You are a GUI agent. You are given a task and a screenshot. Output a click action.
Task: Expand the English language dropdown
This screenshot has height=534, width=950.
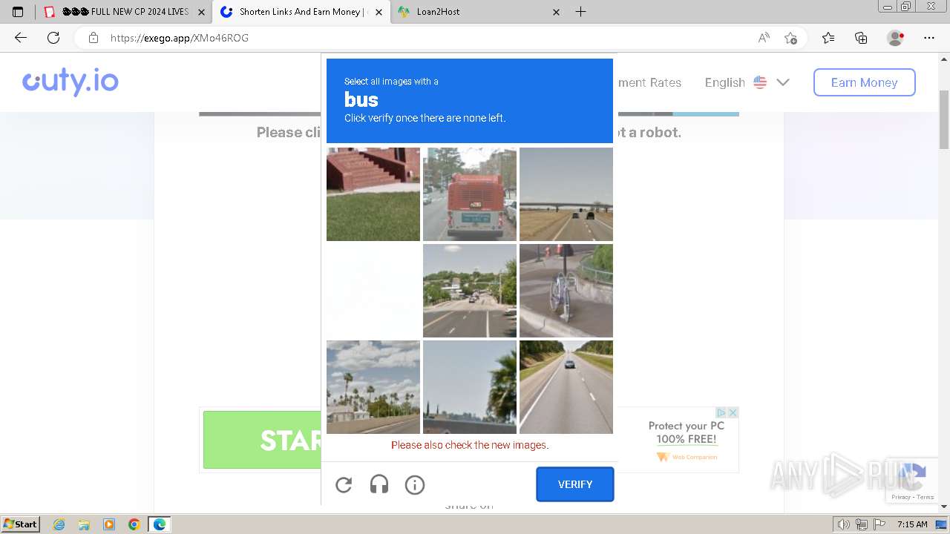click(x=747, y=82)
